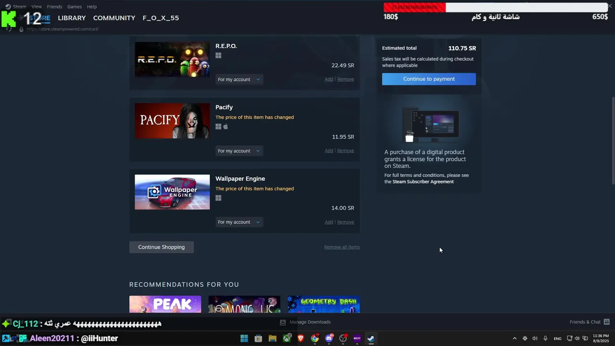Switch to the COMMUNITY tab
615x346 pixels.
[x=114, y=18]
